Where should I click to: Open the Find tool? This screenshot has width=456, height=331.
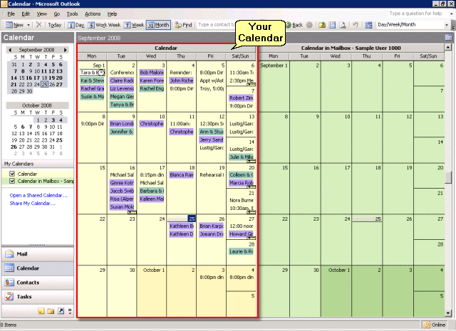pos(184,25)
